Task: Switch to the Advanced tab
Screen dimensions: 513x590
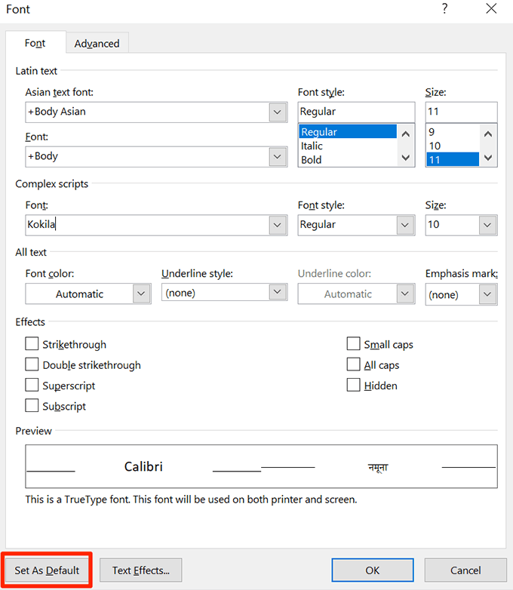Action: pyautogui.click(x=97, y=44)
